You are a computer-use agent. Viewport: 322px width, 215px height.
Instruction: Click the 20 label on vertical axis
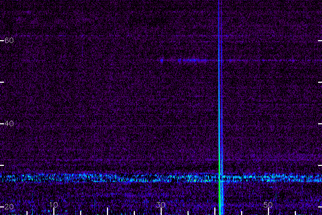click(x=9, y=206)
